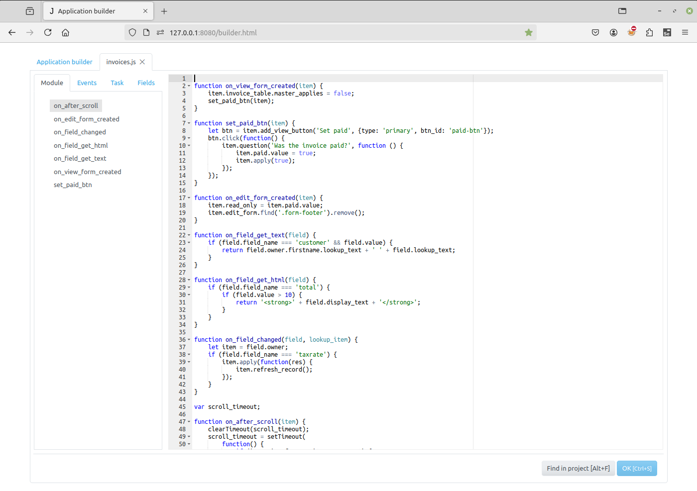Click the Find in project button

pyautogui.click(x=578, y=468)
